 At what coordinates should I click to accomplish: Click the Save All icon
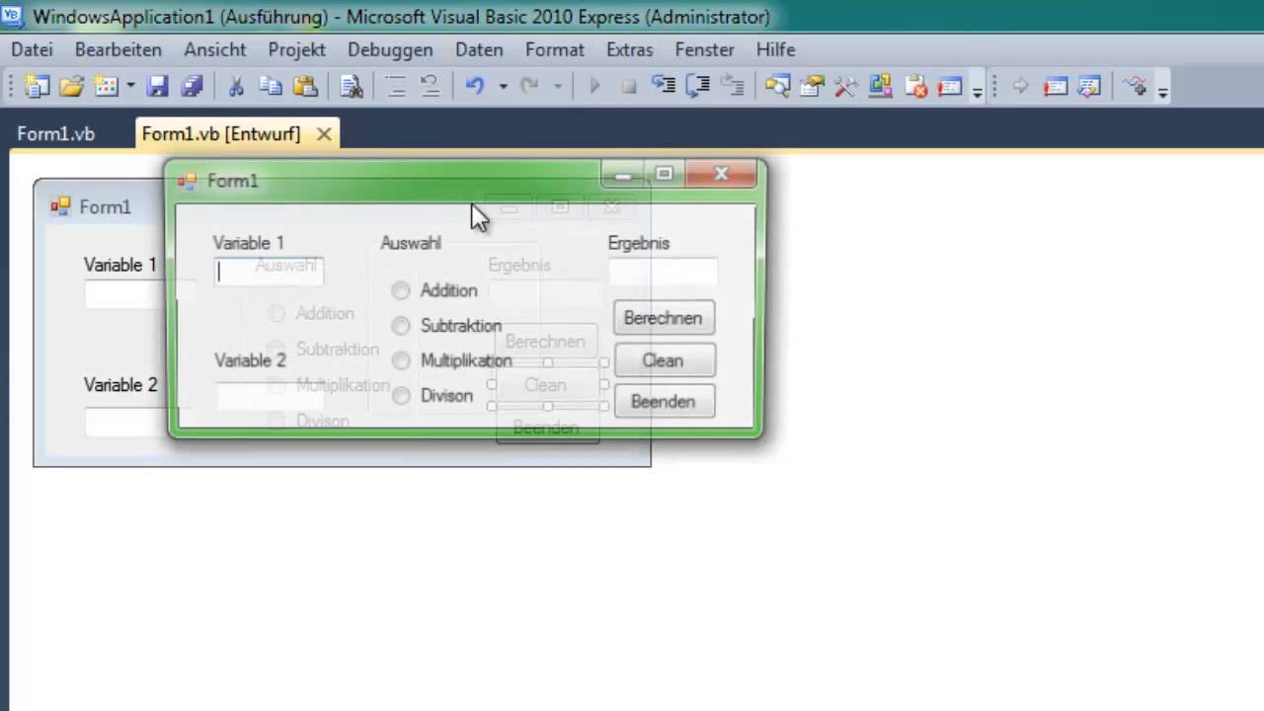(x=191, y=86)
